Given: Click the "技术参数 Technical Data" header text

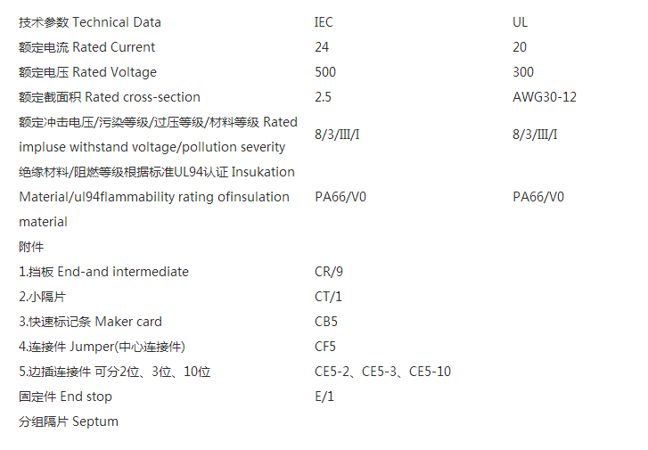Looking at the screenshot, I should pyautogui.click(x=90, y=22).
